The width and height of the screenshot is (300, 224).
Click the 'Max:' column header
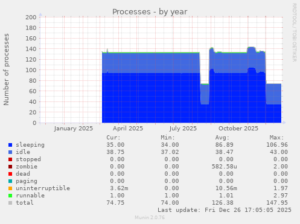276,138
